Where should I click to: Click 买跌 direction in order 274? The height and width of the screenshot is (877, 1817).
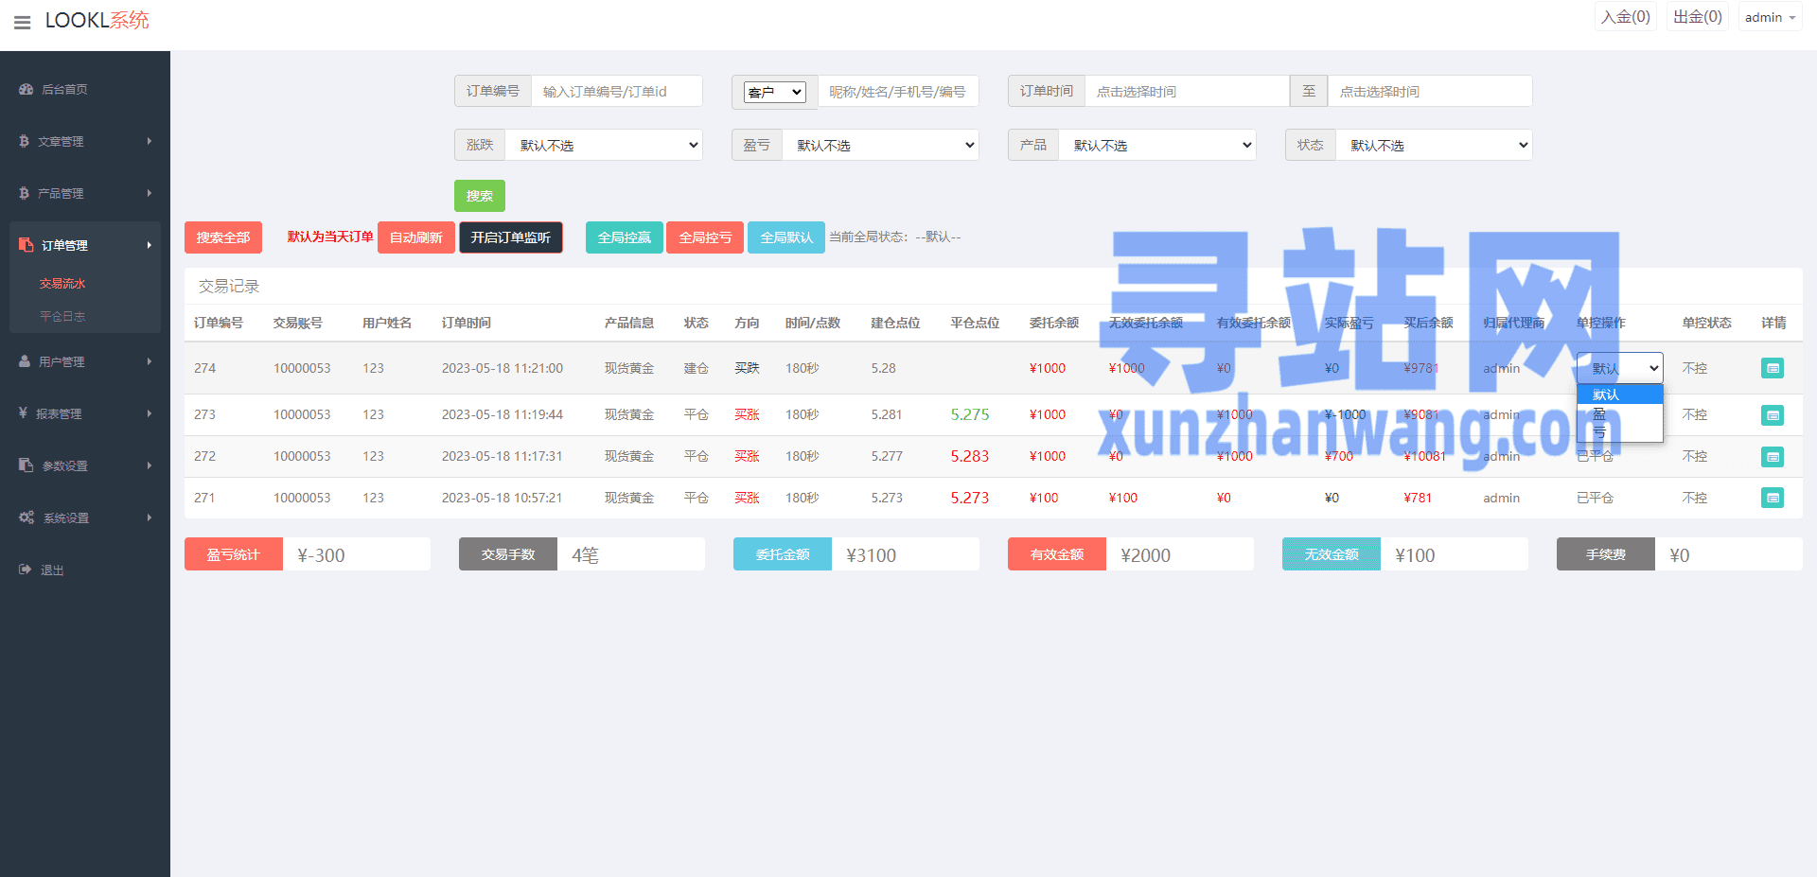tap(747, 368)
